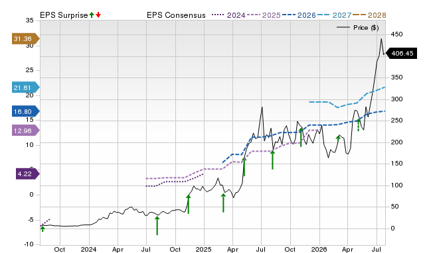Click the 21.61 light blue value tag
Screen dimensions: 425x253
[25, 87]
